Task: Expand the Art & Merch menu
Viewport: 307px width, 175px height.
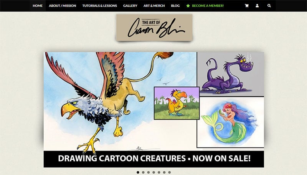Action: pyautogui.click(x=154, y=6)
